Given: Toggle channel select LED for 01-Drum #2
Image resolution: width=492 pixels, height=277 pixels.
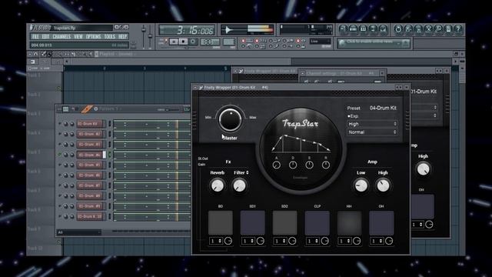Looking at the screenshot, I should coord(109,134).
